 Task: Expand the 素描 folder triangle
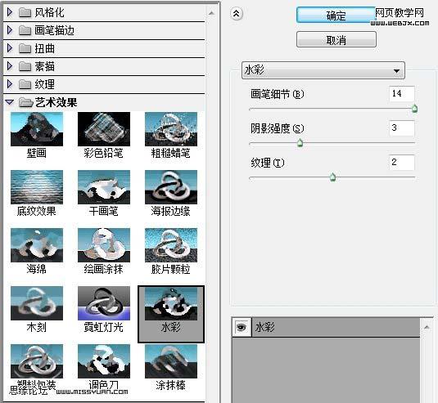point(10,66)
